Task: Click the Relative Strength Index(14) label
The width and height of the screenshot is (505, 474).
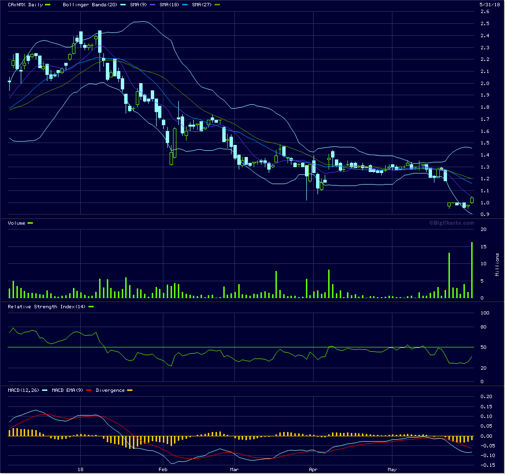Action: (47, 307)
